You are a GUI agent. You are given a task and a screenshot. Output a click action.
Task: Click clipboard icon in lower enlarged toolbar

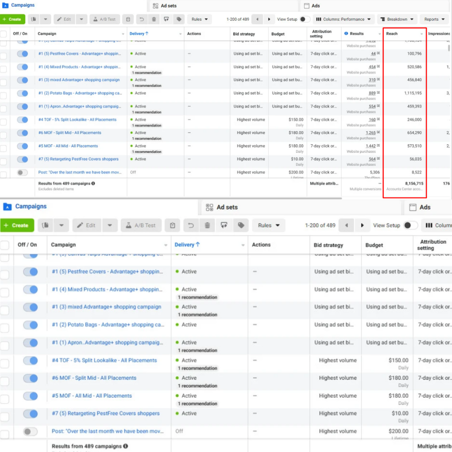click(173, 226)
